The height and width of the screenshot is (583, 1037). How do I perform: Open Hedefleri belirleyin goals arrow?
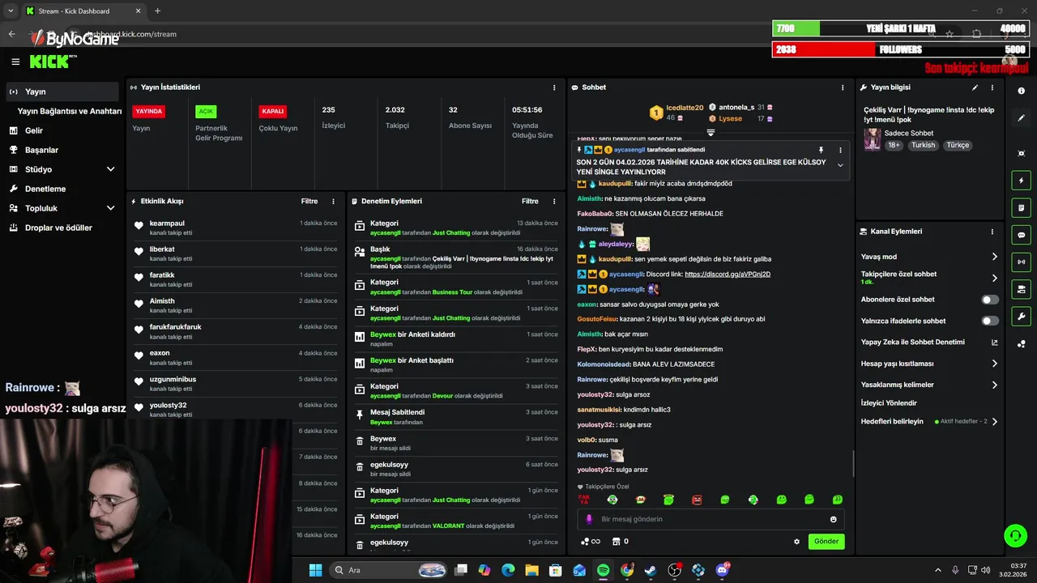[995, 421]
